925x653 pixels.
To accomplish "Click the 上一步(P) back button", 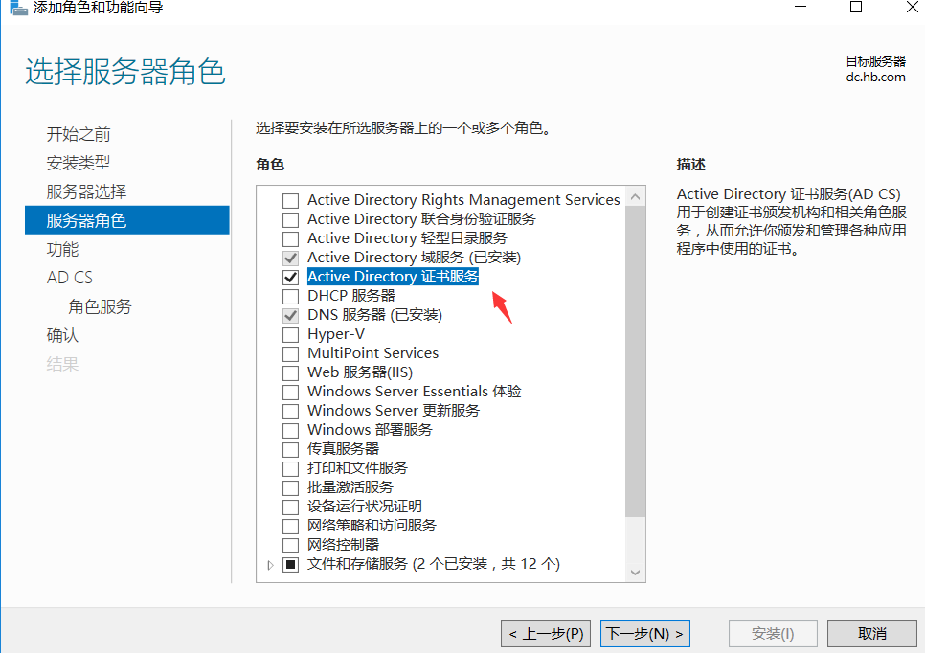I will 546,634.
